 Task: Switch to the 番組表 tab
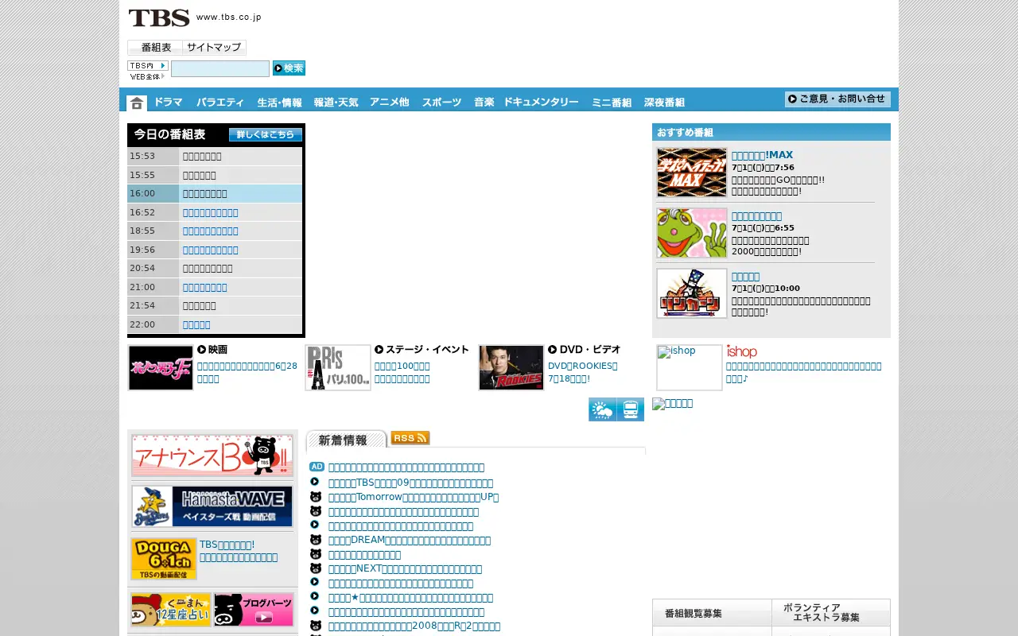click(x=155, y=48)
